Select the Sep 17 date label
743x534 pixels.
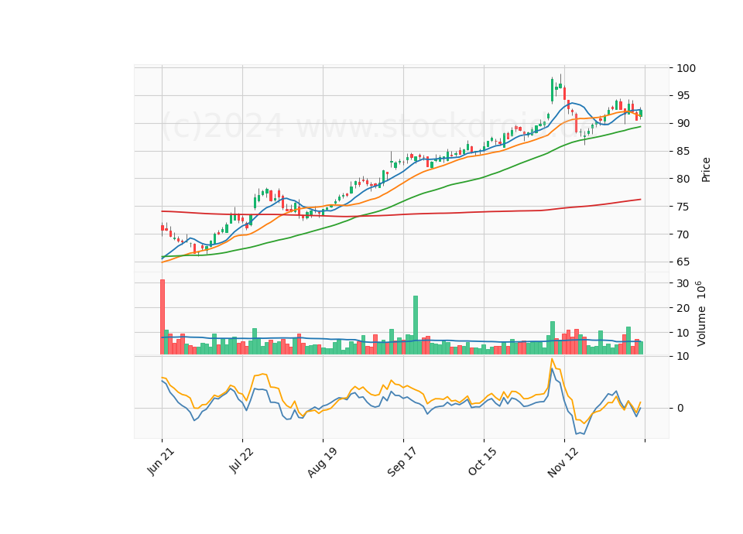pyautogui.click(x=402, y=462)
